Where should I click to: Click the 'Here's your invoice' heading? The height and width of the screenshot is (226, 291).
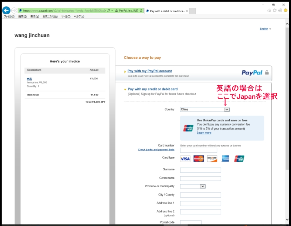click(65, 61)
